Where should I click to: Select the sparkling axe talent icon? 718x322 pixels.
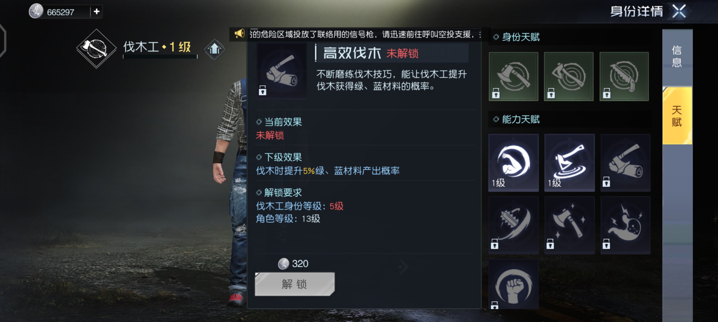point(570,225)
